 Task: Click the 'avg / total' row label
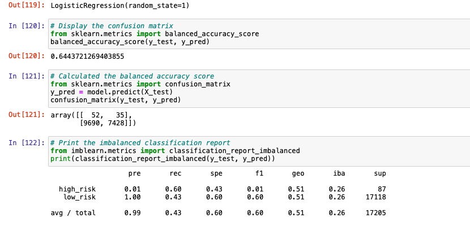click(x=73, y=213)
